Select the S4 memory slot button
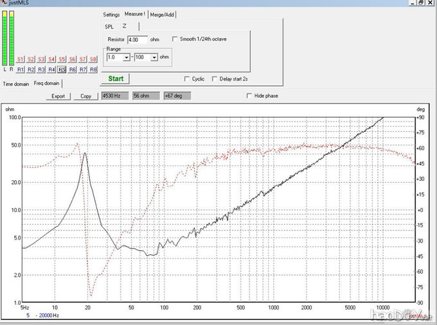 coord(52,59)
